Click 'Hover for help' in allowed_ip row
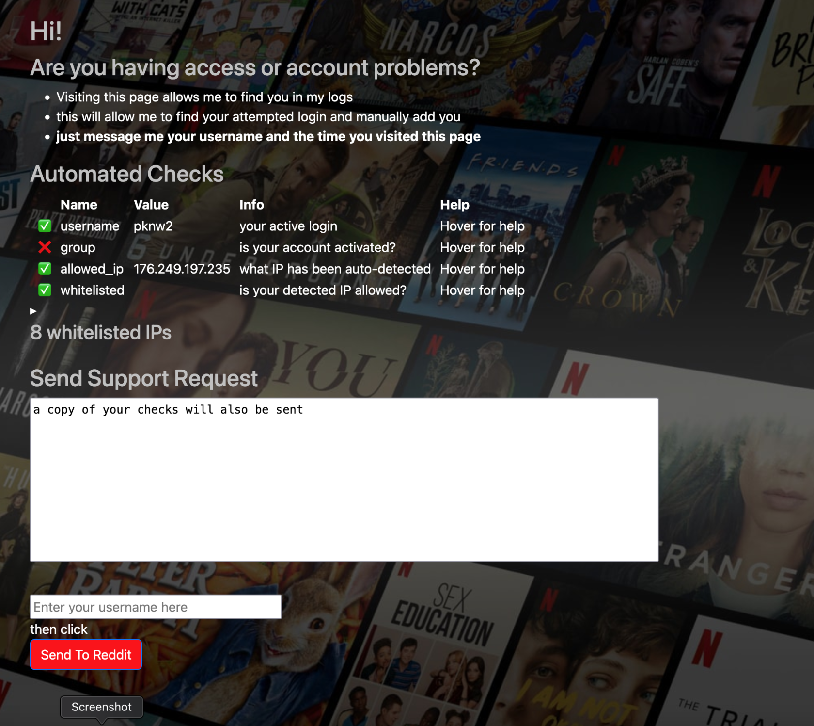 (x=482, y=269)
